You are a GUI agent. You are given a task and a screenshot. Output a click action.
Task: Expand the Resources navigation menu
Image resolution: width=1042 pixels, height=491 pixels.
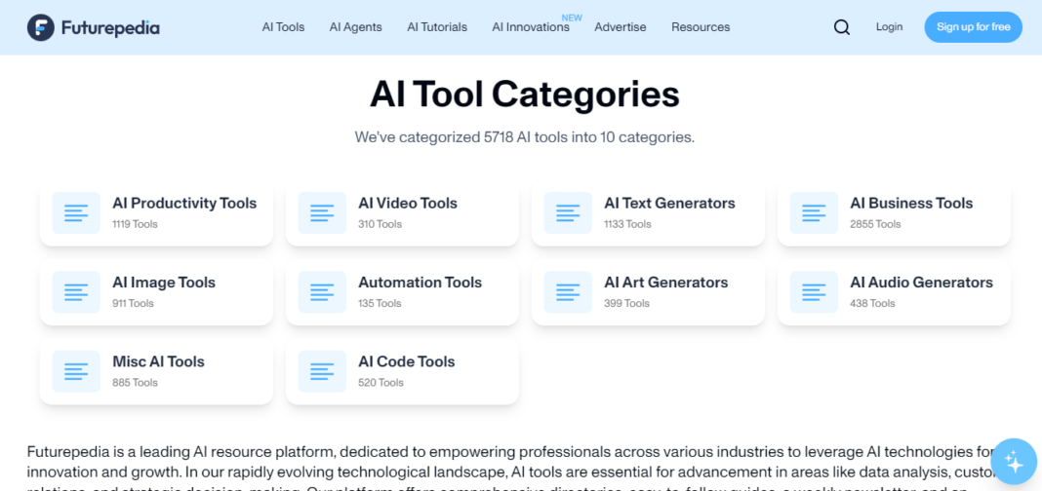[x=701, y=27]
